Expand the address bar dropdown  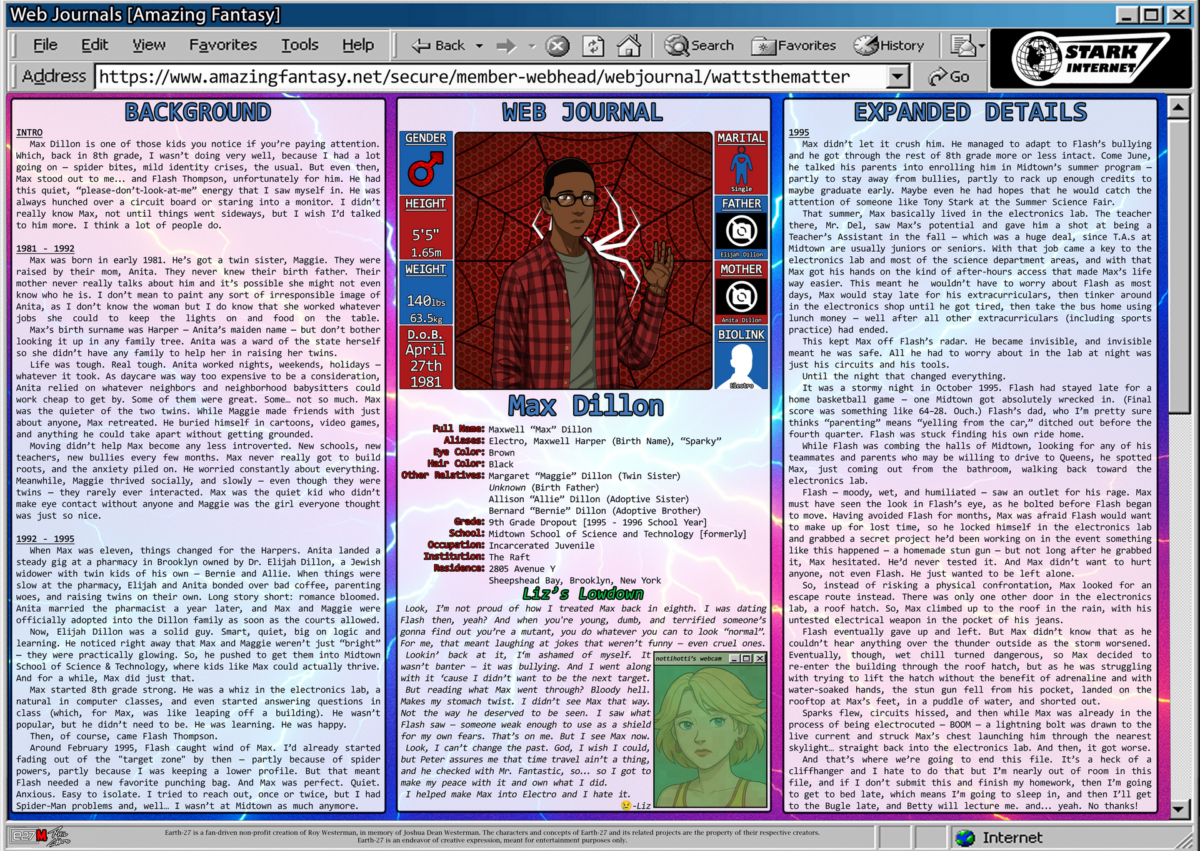(897, 77)
